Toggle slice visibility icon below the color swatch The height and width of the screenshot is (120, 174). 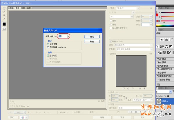[x=4, y=29]
